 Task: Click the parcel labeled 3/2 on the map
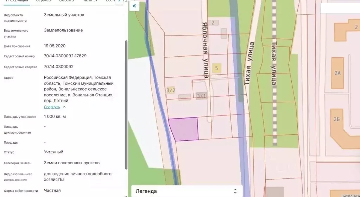tap(171, 90)
